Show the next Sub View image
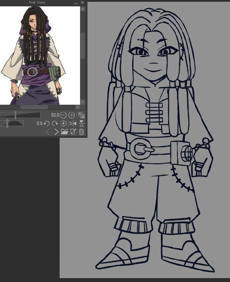The image size is (230, 282). (x=56, y=132)
